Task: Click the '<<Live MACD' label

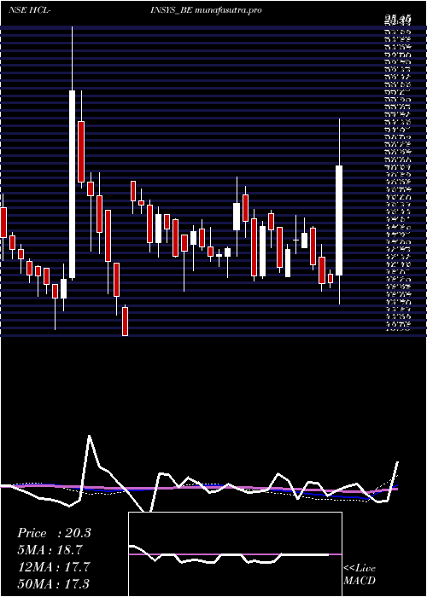Action: pyautogui.click(x=360, y=575)
